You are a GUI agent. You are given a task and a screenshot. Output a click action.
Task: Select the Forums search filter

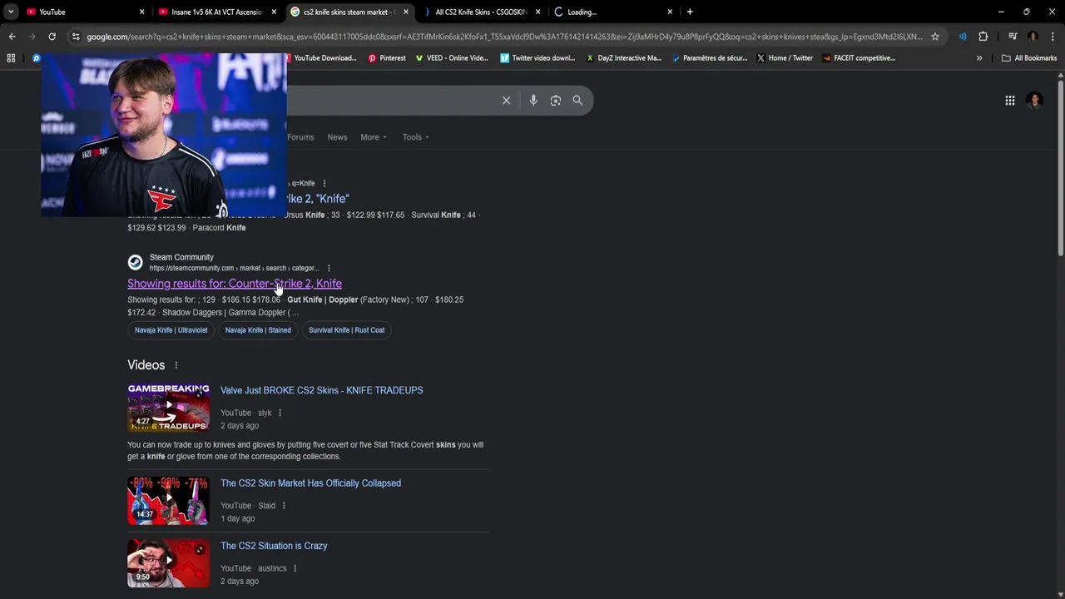point(300,137)
